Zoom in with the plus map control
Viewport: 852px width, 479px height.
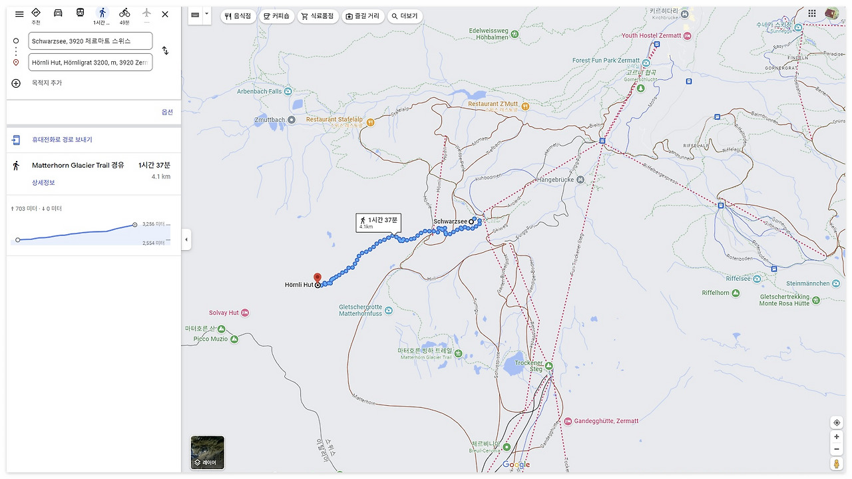point(837,437)
